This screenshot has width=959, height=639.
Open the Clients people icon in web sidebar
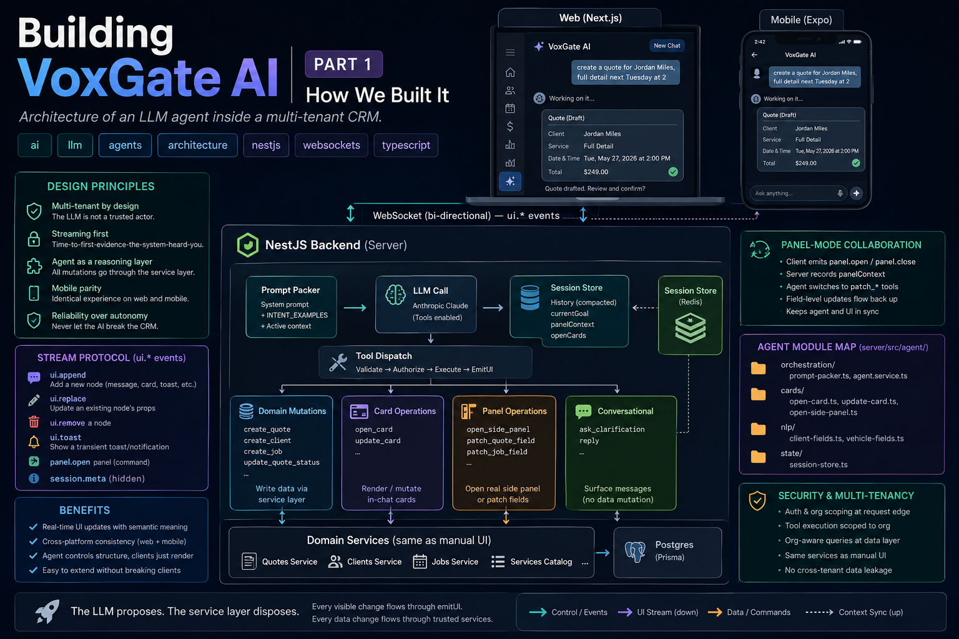[510, 90]
